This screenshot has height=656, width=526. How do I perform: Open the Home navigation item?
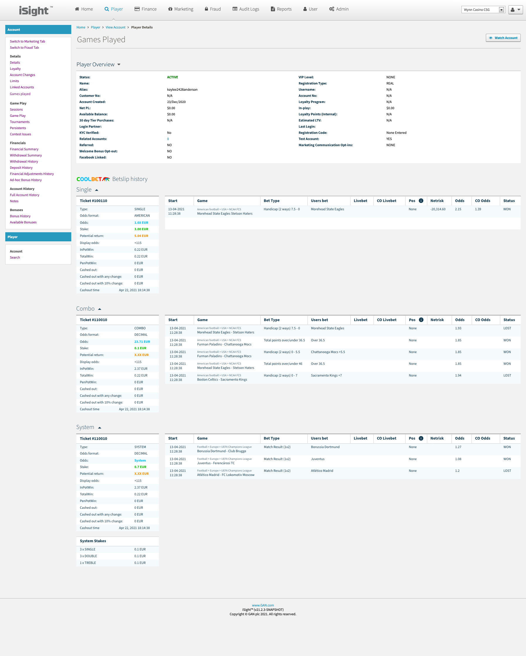pos(84,9)
